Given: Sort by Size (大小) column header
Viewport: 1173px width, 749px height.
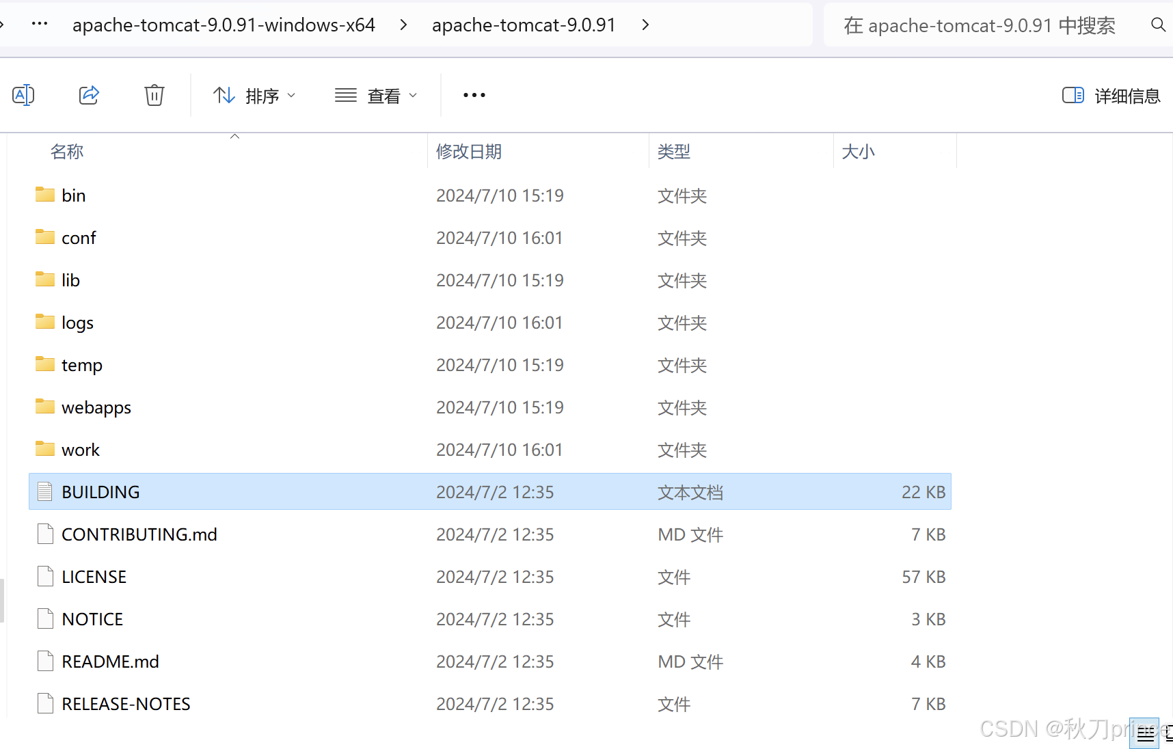Looking at the screenshot, I should coord(895,152).
